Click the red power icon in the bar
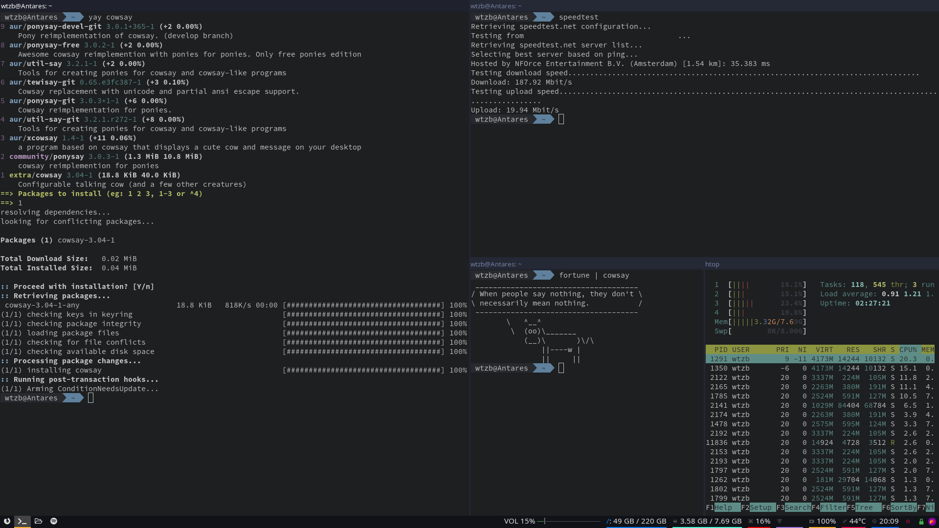939x528 pixels. pyautogui.click(x=908, y=521)
